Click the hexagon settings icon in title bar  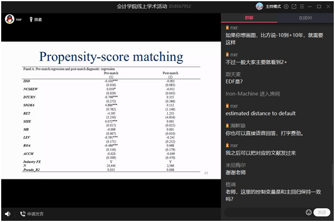(x=286, y=7)
